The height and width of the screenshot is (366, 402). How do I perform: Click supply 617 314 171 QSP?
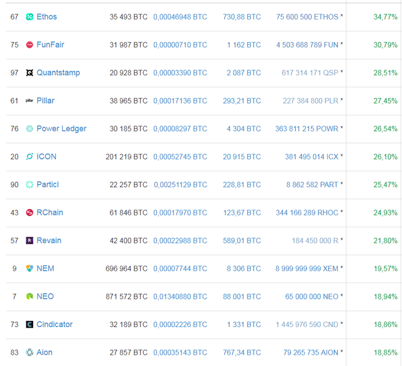tap(310, 73)
